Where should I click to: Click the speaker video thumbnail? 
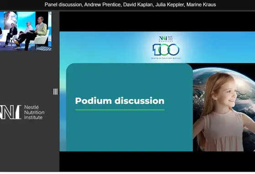coord(26,31)
